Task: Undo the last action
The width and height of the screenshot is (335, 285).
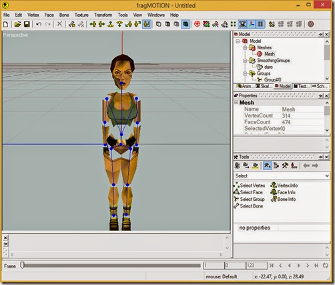Action: (39, 24)
